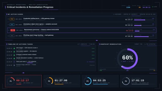Select Sample detonated in sandbox — verdict malicious
Image resolution: width=162 pixels, height=91 pixels.
click(x=30, y=58)
